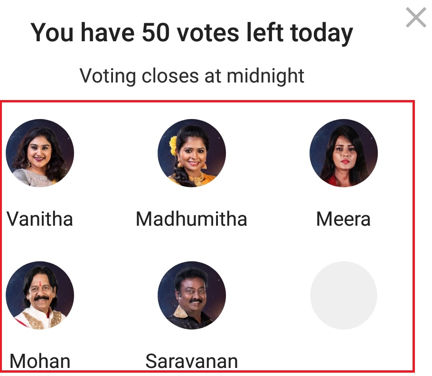Tap Madhumitha's contestant avatar
The image size is (432, 376).
tap(192, 153)
